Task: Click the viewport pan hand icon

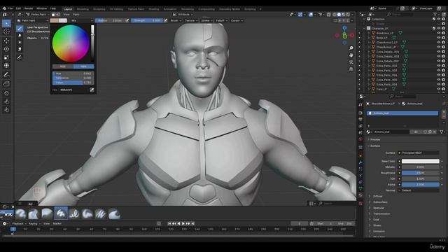Action: tap(351, 55)
